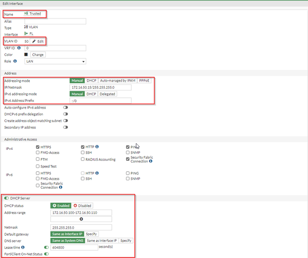Toggle Secondary IP address
The width and height of the screenshot is (308, 258).
(65, 127)
